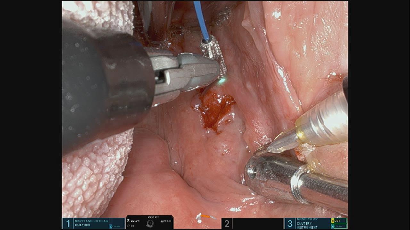Click the LASER OFF status text
This screenshot has width=410, height=230.
pos(153,217)
